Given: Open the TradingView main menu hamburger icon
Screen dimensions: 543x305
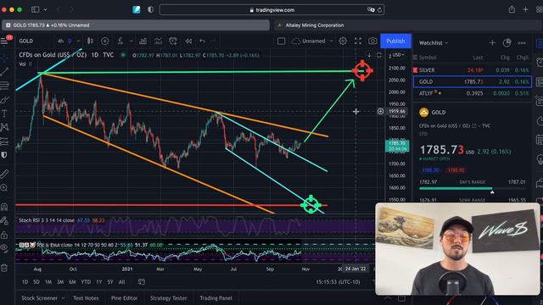Looking at the screenshot, I should (4, 42).
